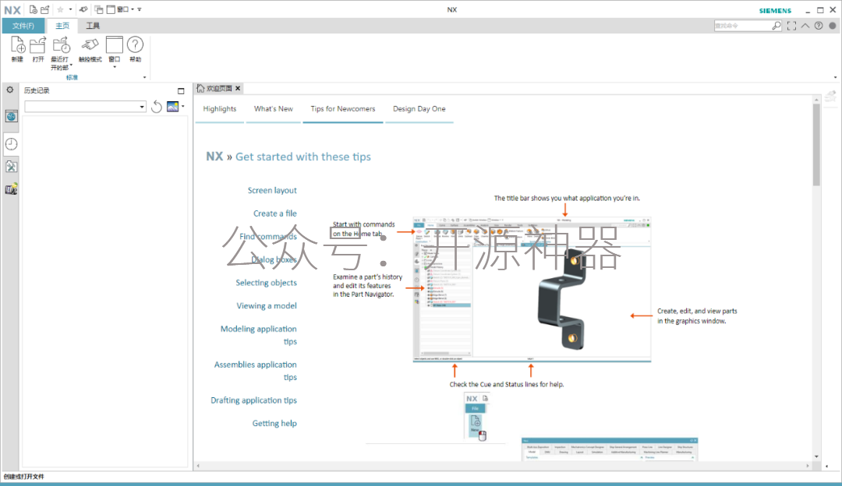Select the Design Day One tab
The image size is (842, 486).
coord(419,109)
